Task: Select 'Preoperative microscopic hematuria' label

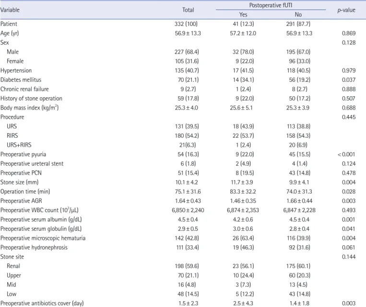Action: (43, 238)
